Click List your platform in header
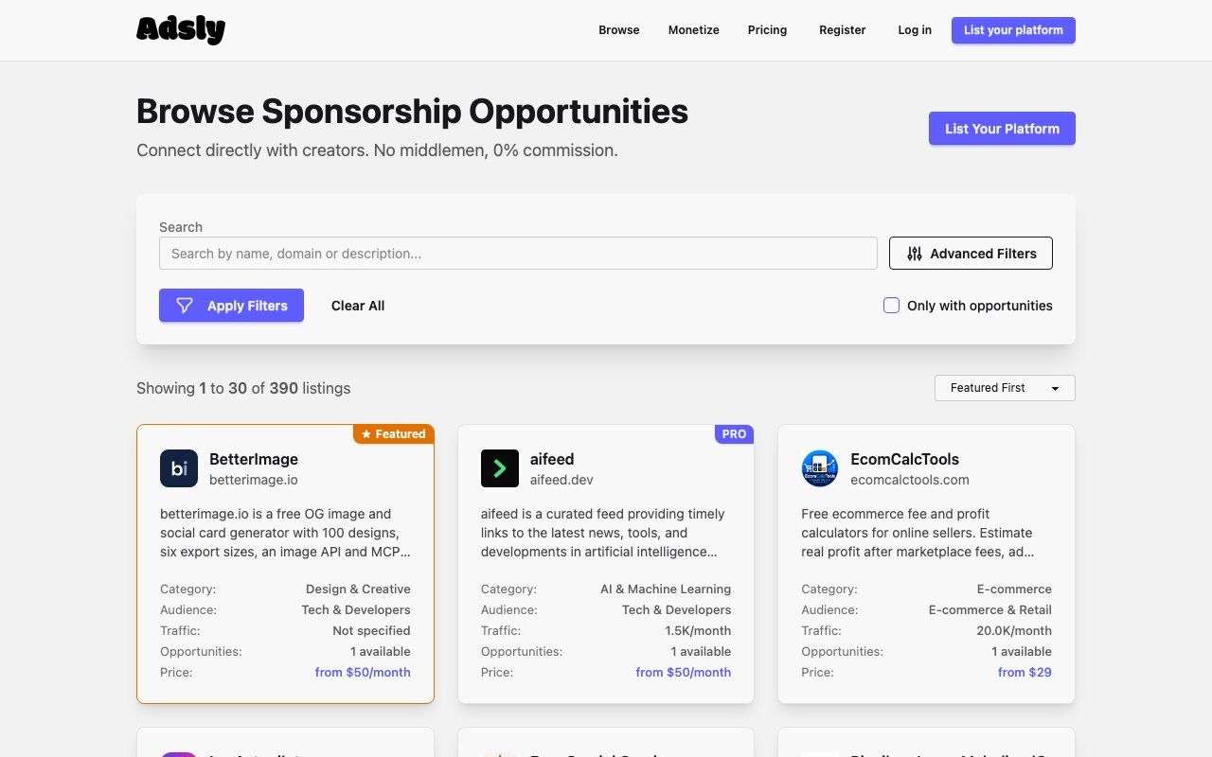 [x=1013, y=30]
